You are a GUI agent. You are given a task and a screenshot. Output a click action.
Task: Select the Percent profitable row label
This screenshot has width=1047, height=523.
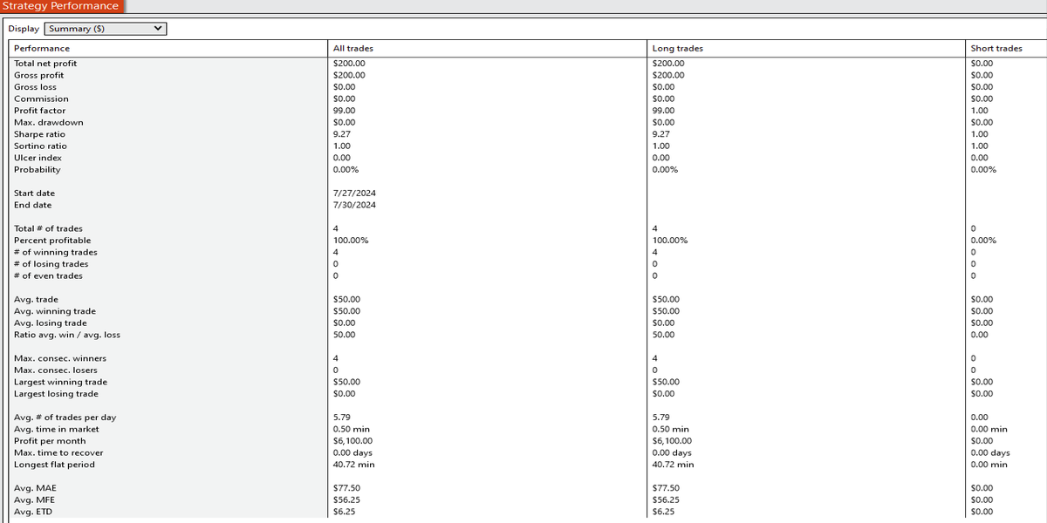coord(52,241)
